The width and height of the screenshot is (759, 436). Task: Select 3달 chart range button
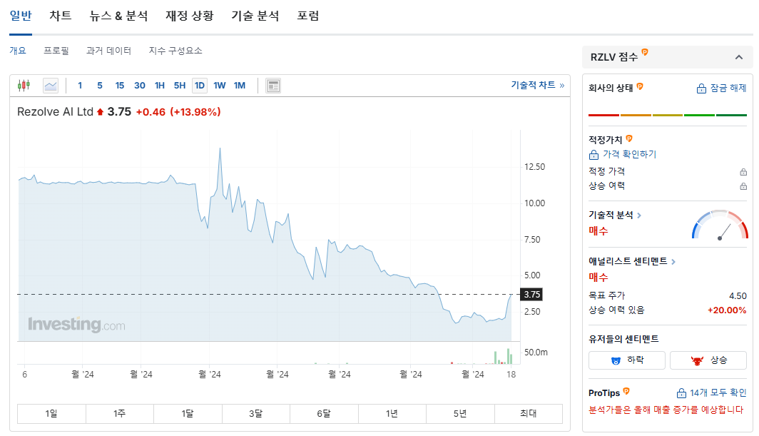pos(255,414)
